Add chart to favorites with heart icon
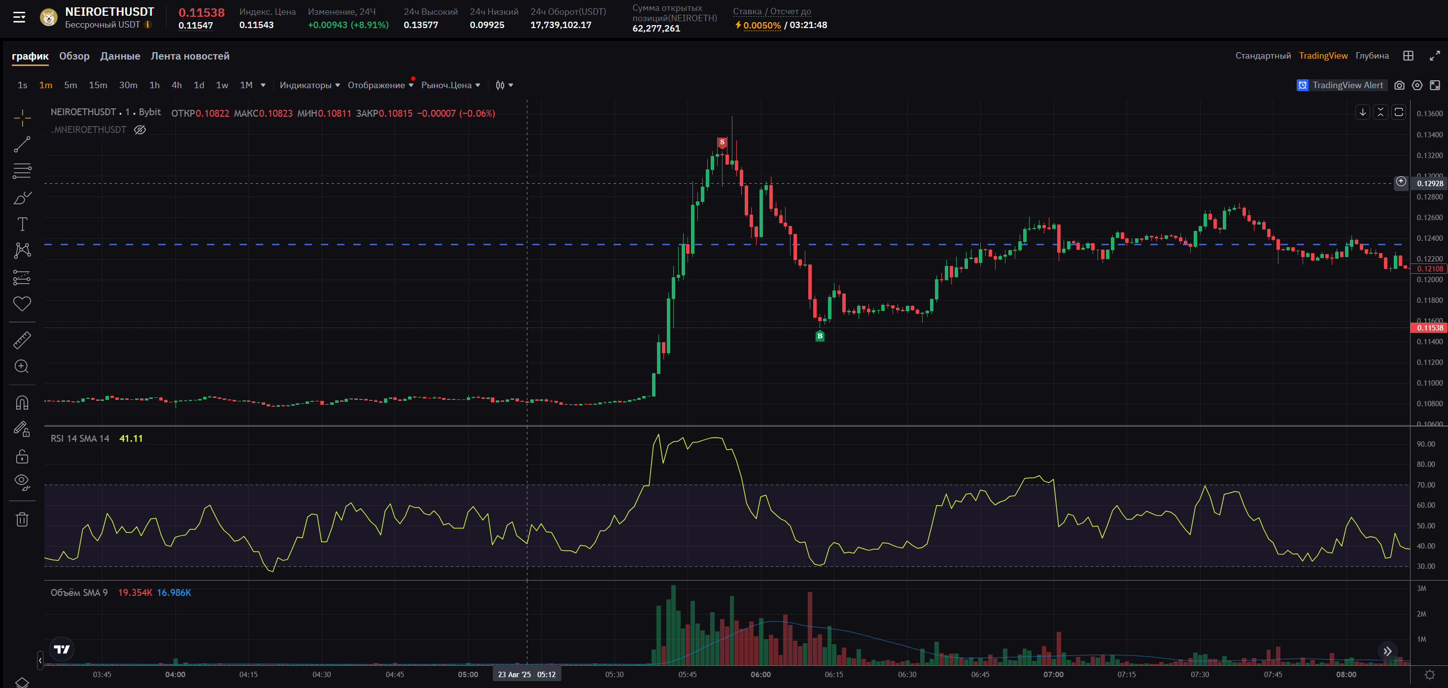The image size is (1448, 688). tap(22, 304)
